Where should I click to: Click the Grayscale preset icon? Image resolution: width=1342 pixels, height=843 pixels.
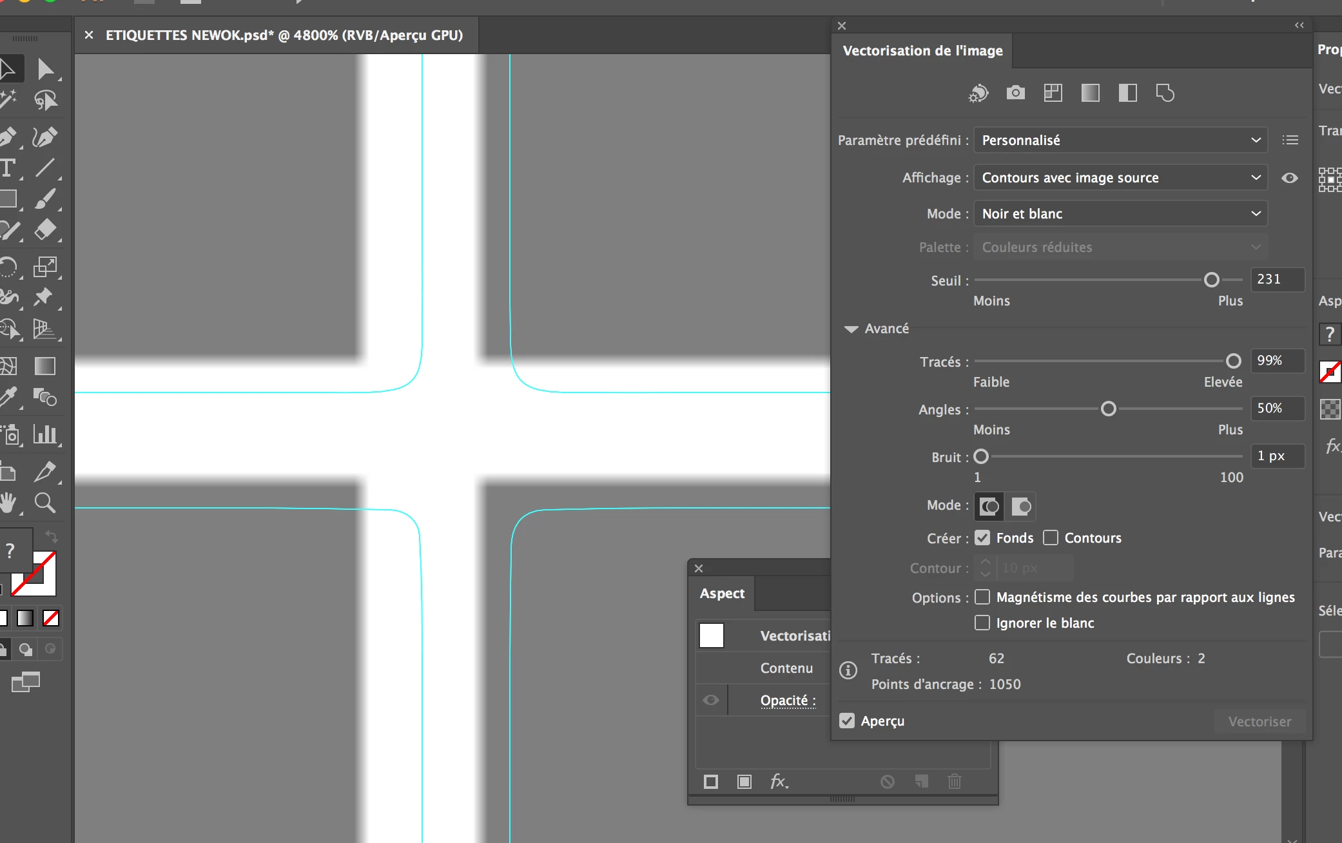coord(1091,93)
